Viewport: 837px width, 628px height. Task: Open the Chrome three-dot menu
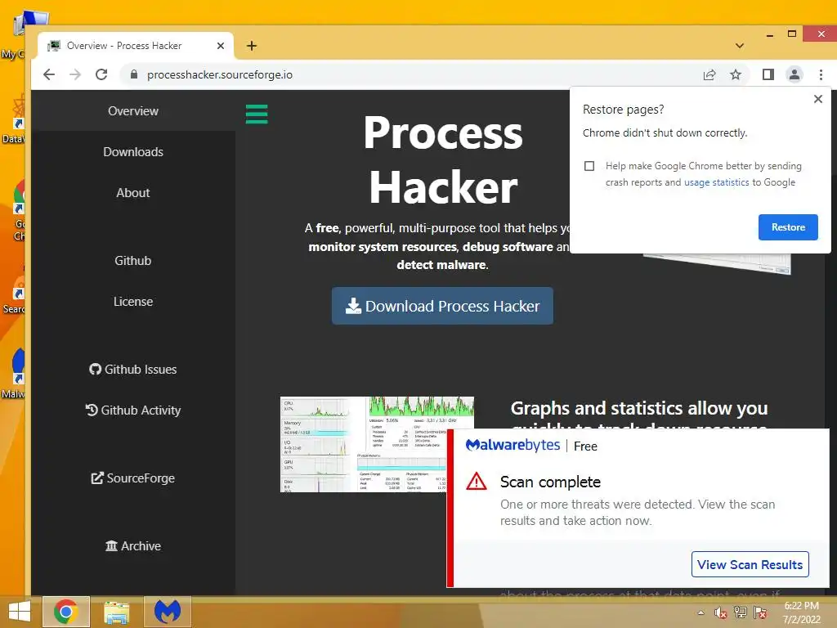pyautogui.click(x=821, y=74)
